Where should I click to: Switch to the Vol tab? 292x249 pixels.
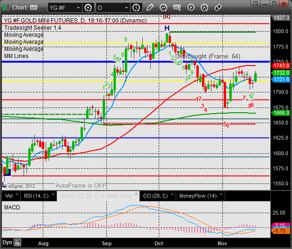9,196
